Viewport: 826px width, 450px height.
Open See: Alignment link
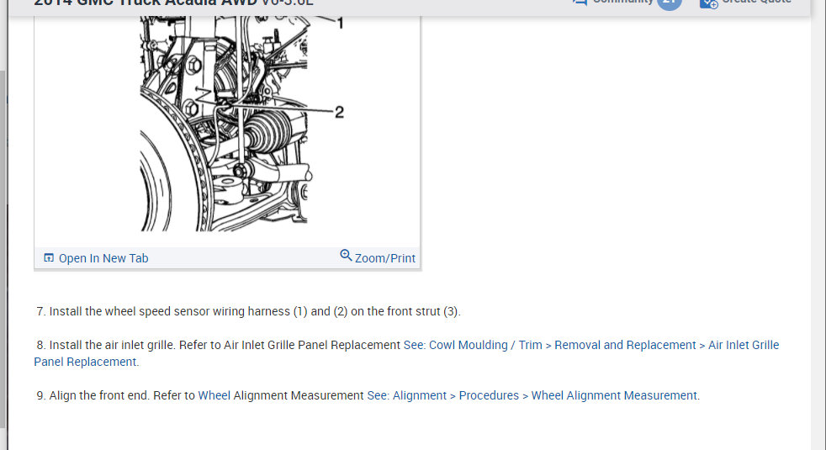pyautogui.click(x=406, y=395)
